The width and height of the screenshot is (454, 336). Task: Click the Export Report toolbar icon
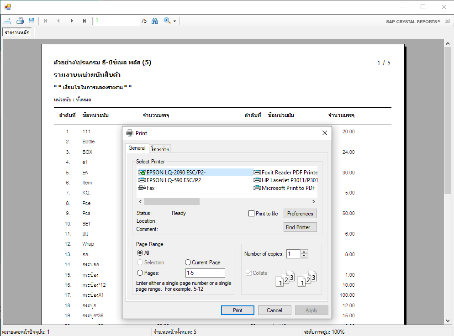[x=8, y=21]
